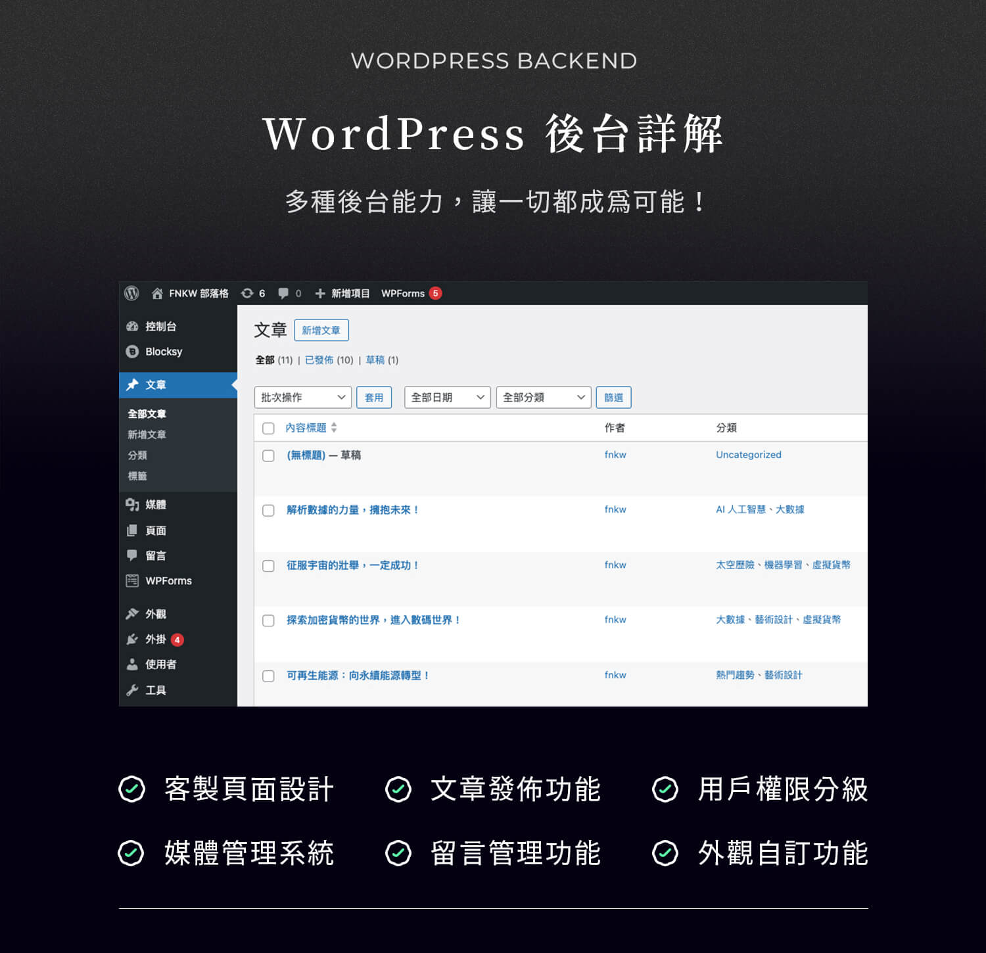Check the box for (無標題) — 草稿 row
Viewport: 986px width, 953px height.
pyautogui.click(x=268, y=455)
